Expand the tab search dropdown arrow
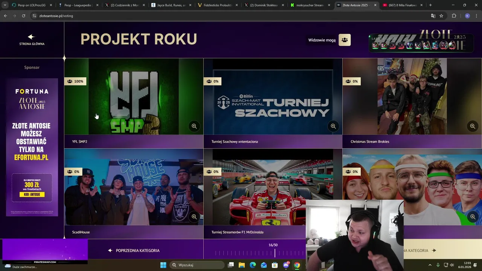 click(x=5, y=5)
